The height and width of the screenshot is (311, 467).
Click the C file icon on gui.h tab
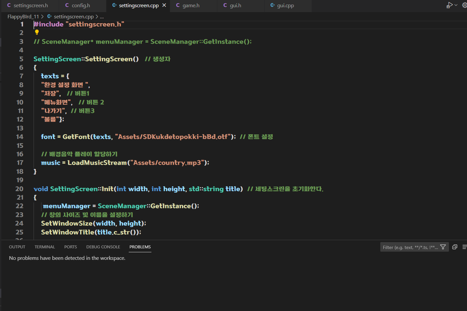[x=225, y=5]
